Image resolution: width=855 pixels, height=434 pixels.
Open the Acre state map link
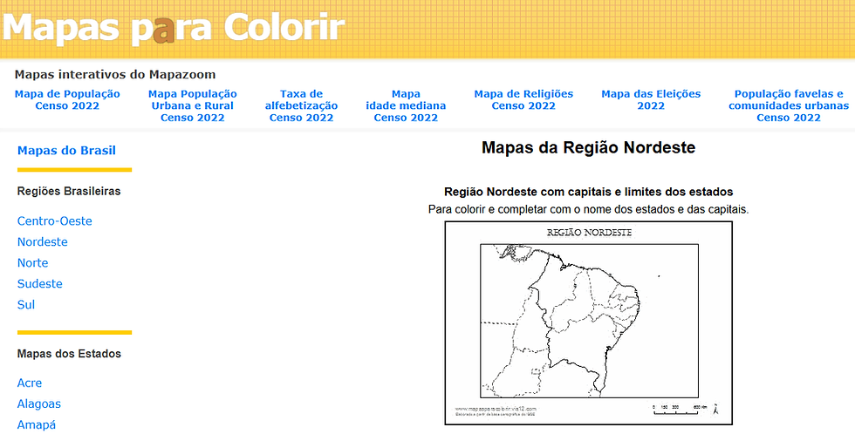tap(30, 383)
